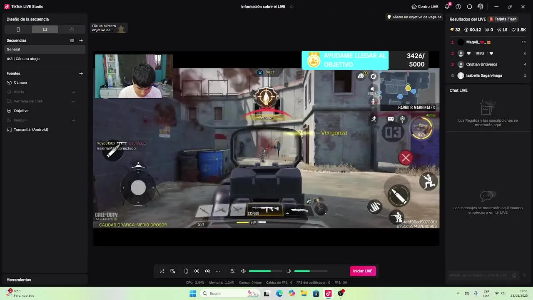Mute the microphone
The image size is (533, 300).
(289, 271)
